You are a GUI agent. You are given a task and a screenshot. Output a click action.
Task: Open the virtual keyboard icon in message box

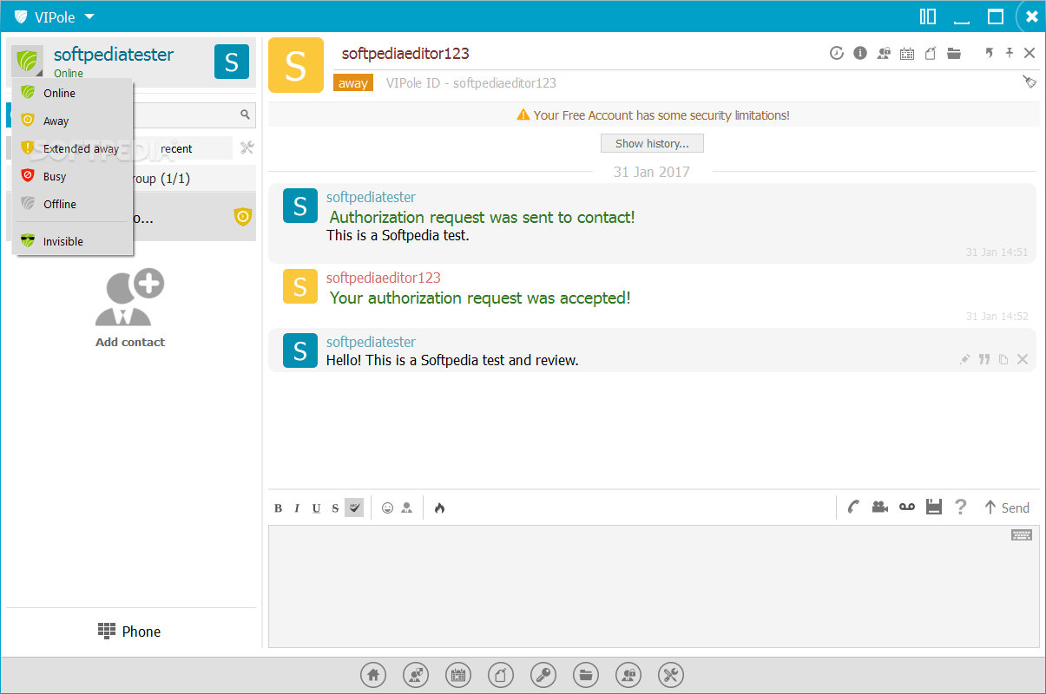(x=1022, y=535)
